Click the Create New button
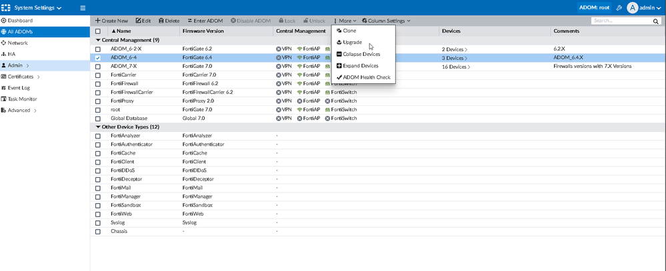This screenshot has width=666, height=271. 111,21
